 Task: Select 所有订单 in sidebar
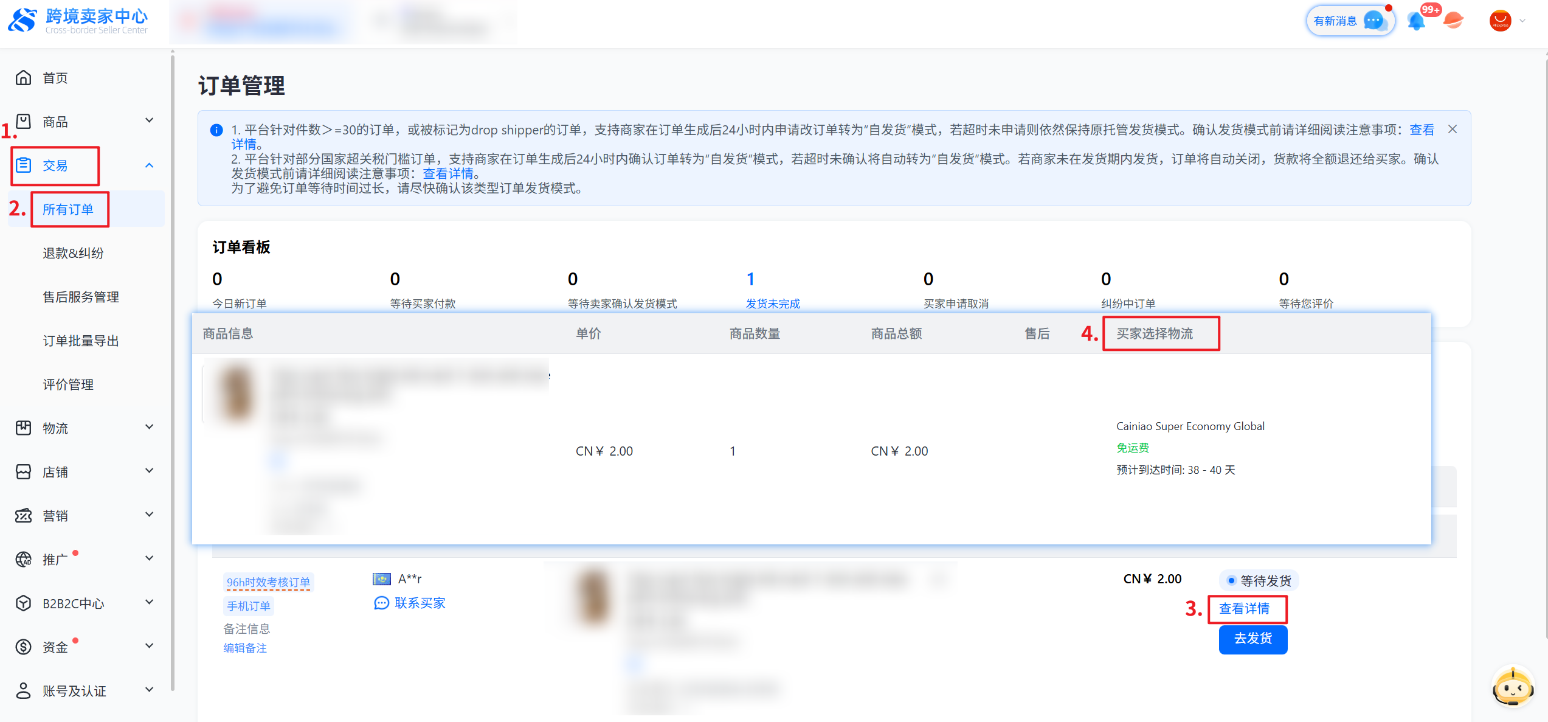(x=67, y=209)
